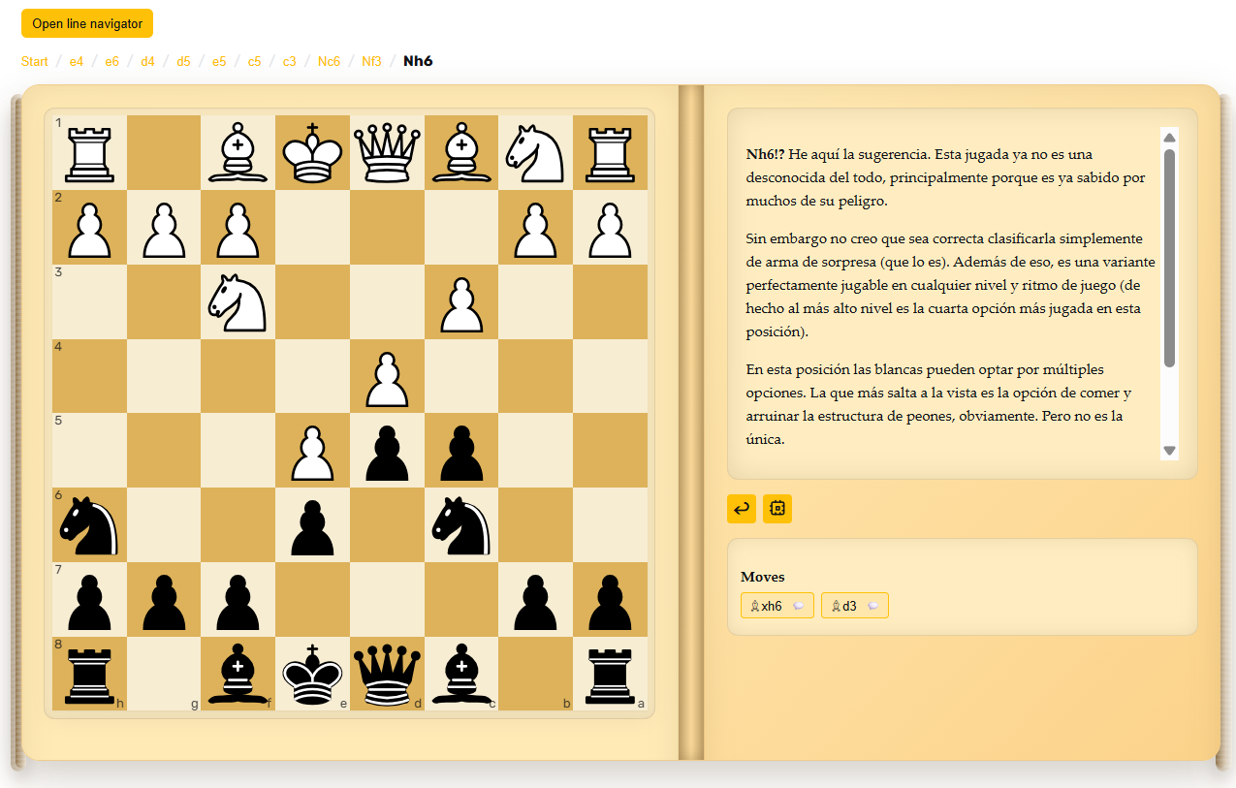
Task: Open the engine analysis chip icon
Action: pyautogui.click(x=777, y=508)
